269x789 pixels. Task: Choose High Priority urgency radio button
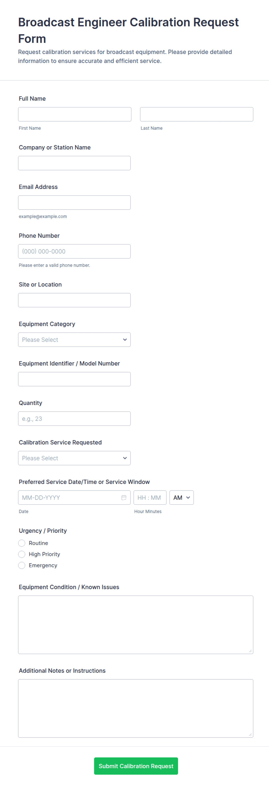[x=22, y=554]
